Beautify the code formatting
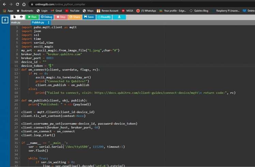The width and height of the screenshot is (255, 167). click(104, 17)
